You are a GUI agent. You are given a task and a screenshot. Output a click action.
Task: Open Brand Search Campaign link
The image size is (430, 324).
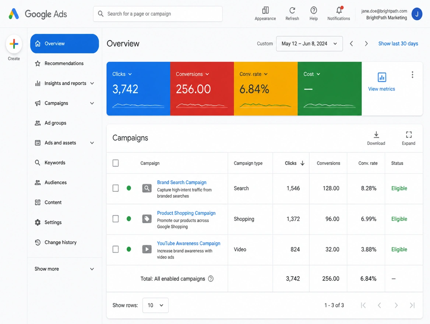[x=181, y=183]
